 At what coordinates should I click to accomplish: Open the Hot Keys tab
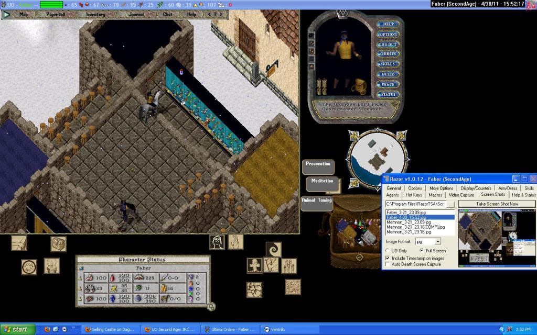click(x=414, y=195)
